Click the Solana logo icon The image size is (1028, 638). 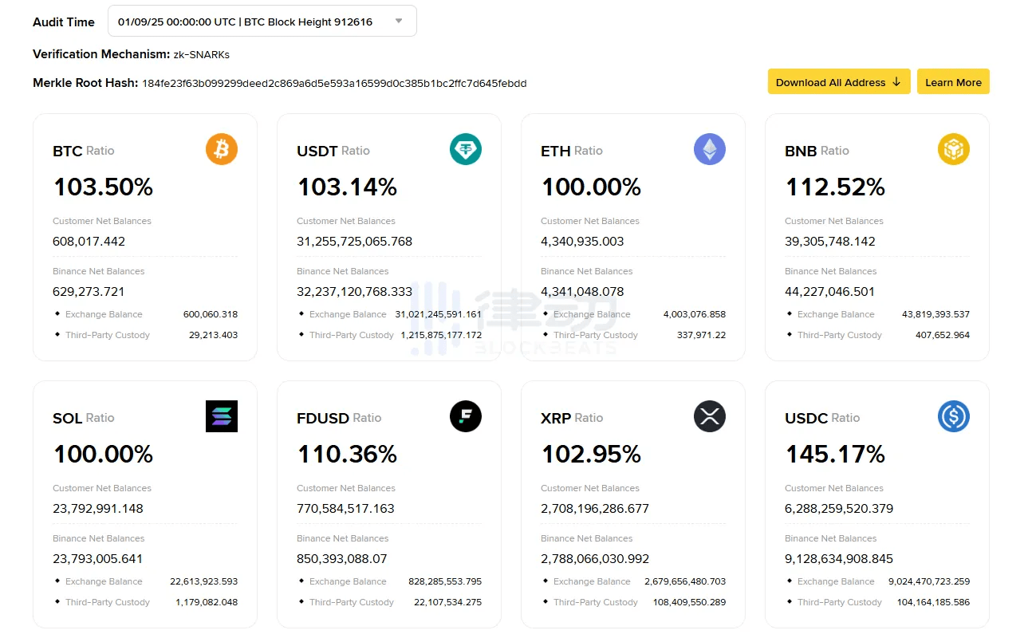click(x=222, y=416)
